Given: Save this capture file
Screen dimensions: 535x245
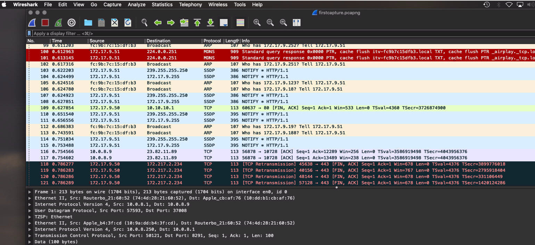Looking at the screenshot, I should [101, 23].
